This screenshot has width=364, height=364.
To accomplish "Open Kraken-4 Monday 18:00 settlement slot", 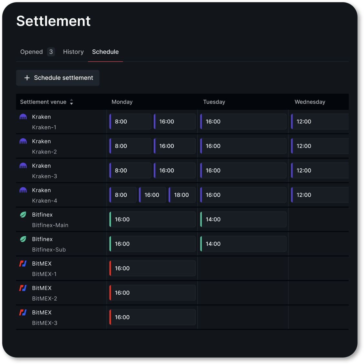I will (182, 195).
